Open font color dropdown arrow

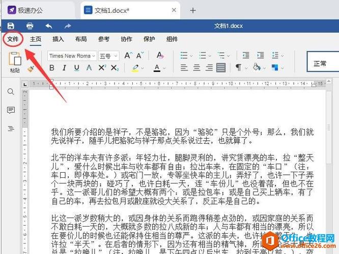click(x=164, y=68)
